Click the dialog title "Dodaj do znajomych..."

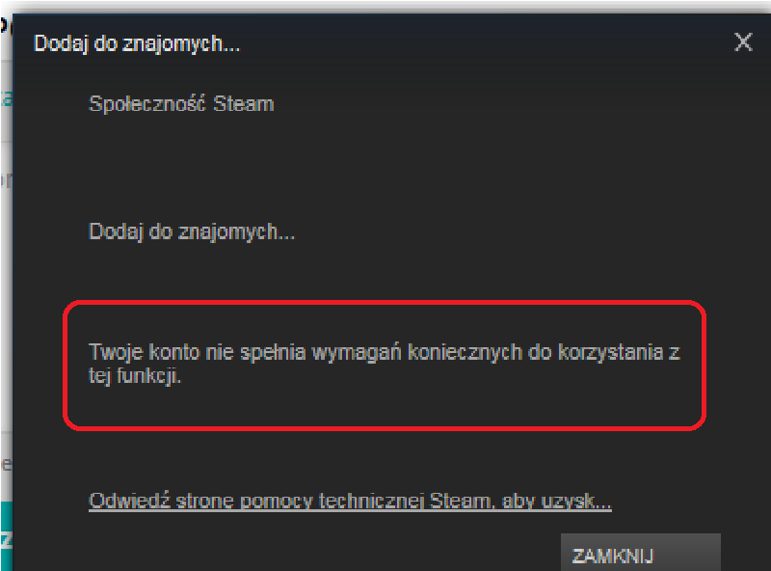coord(137,43)
